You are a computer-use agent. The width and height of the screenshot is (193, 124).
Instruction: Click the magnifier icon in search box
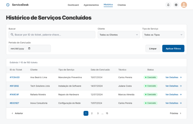12,35
